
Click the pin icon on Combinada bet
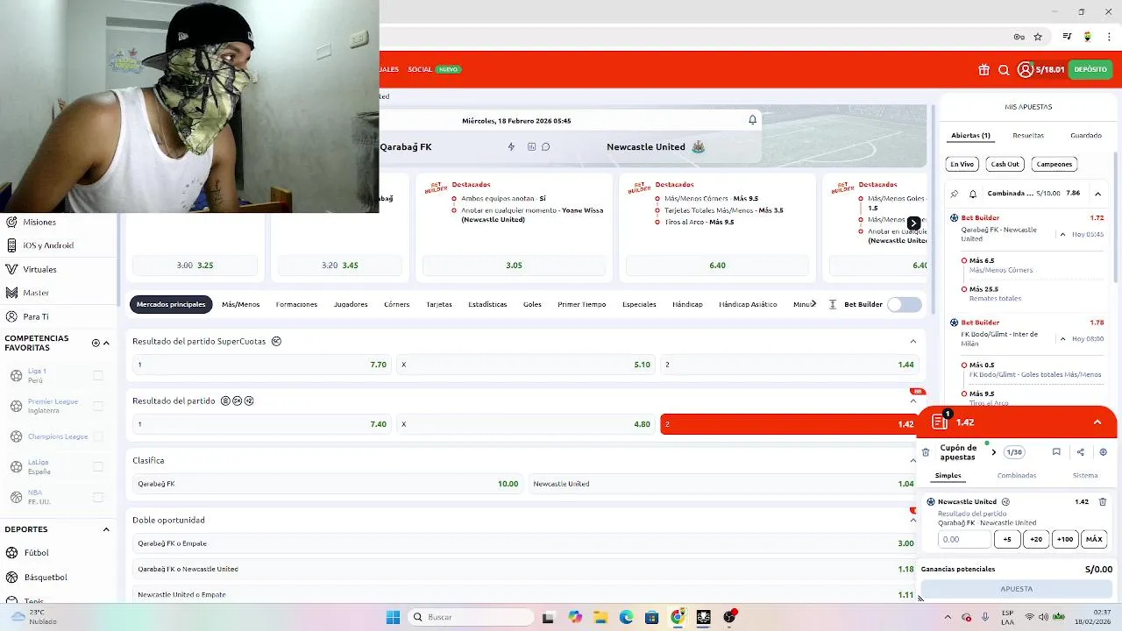955,194
